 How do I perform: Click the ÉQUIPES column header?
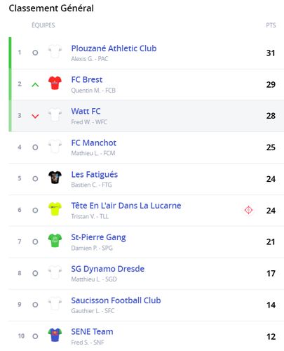43,25
